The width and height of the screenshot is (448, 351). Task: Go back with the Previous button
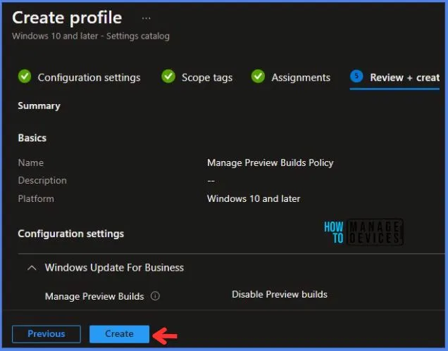tap(46, 334)
